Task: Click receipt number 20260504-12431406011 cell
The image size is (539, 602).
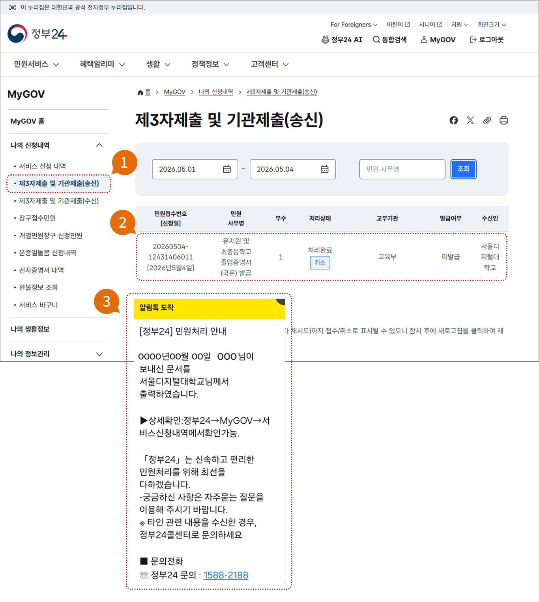Action: [x=170, y=257]
